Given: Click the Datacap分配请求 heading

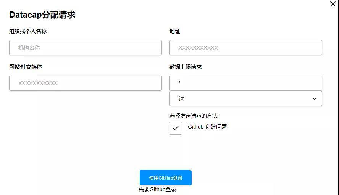Looking at the screenshot, I should 42,15.
